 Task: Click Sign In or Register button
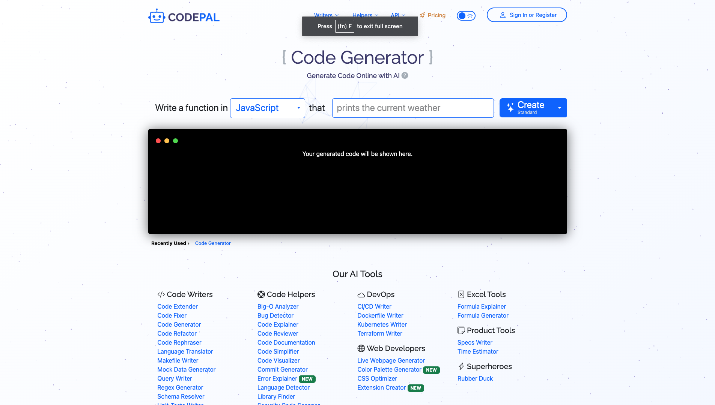[x=527, y=15]
